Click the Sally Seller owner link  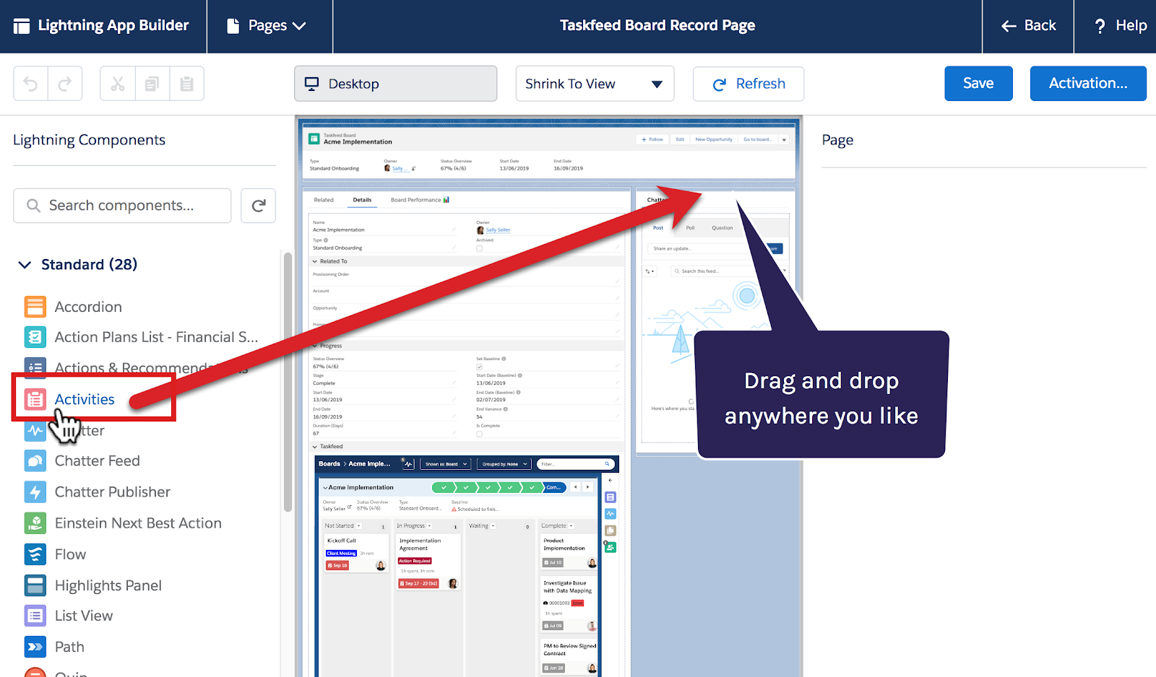(498, 230)
